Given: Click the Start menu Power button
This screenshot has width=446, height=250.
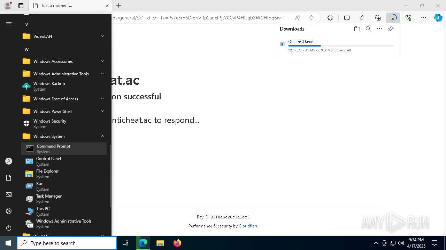Looking at the screenshot, I should [x=9, y=228].
